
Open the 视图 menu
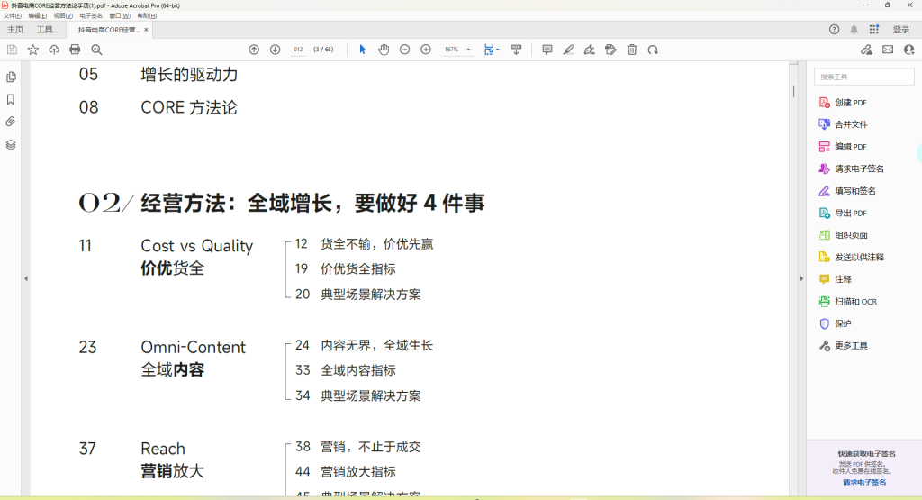[63, 16]
